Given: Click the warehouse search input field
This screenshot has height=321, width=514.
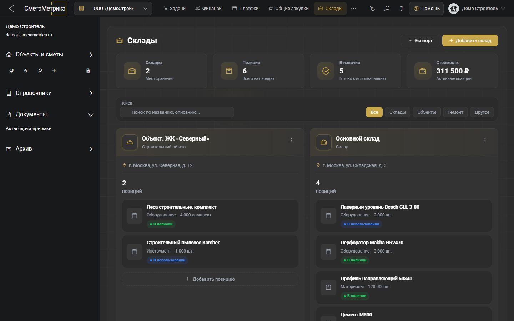Looking at the screenshot, I should (177, 112).
